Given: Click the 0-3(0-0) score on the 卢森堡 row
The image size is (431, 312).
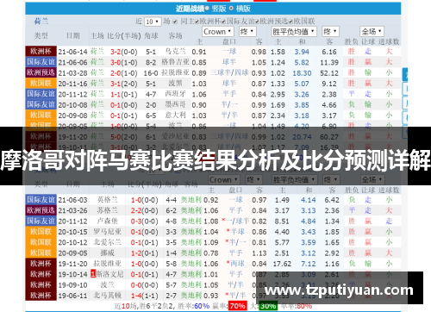Looking at the screenshot, I should [145, 222].
